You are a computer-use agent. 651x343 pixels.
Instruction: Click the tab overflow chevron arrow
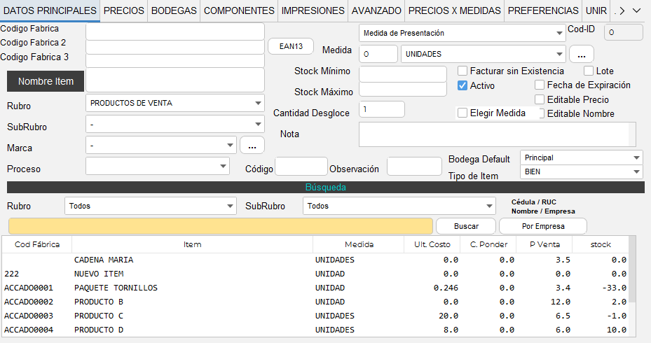tap(636, 10)
